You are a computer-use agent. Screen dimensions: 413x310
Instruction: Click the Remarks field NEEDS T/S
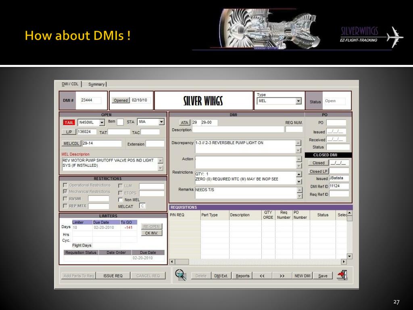point(245,193)
